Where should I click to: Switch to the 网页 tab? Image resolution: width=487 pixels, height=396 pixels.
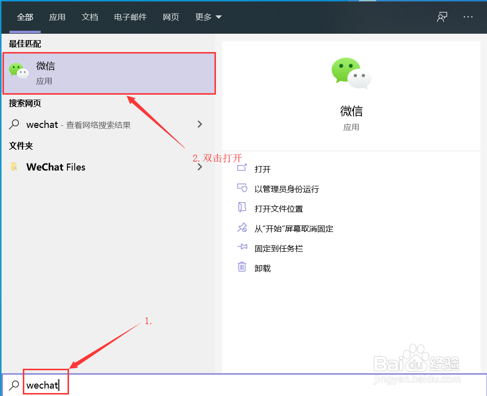point(171,17)
